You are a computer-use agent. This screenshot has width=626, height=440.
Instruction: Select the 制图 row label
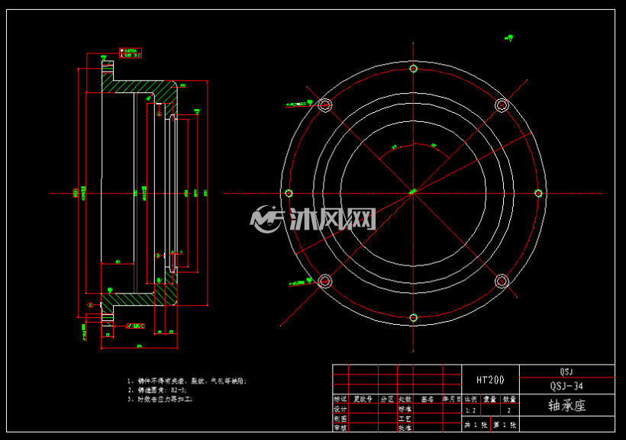[340, 419]
